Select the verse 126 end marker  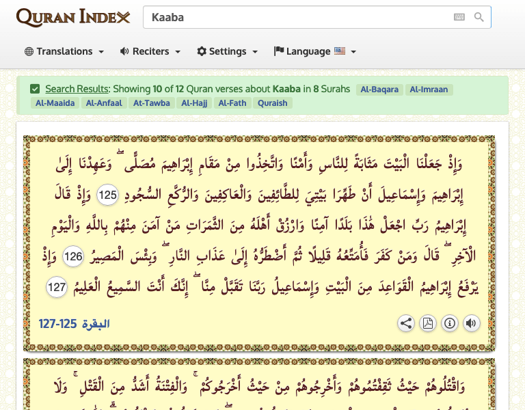tap(73, 257)
